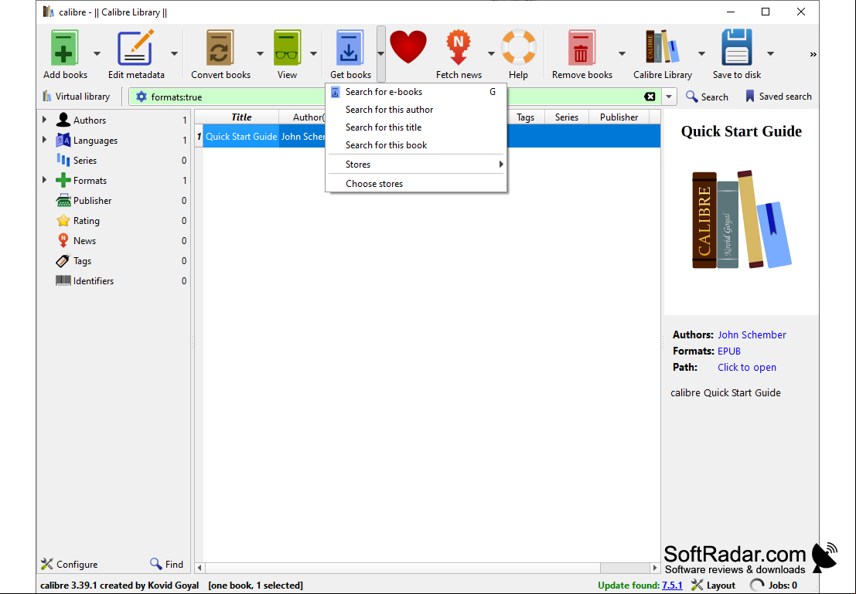
Task: Click the red heart Donate icon
Action: tap(408, 47)
